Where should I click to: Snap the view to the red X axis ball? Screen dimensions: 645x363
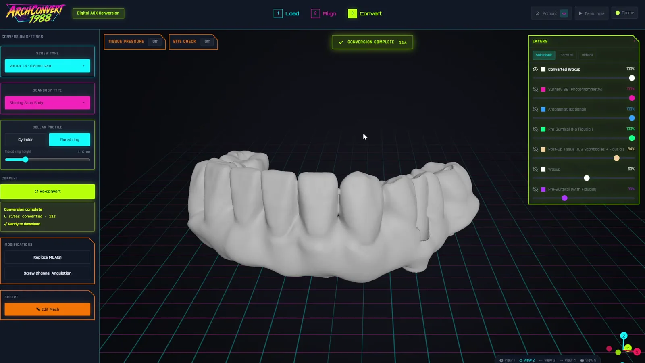637,352
